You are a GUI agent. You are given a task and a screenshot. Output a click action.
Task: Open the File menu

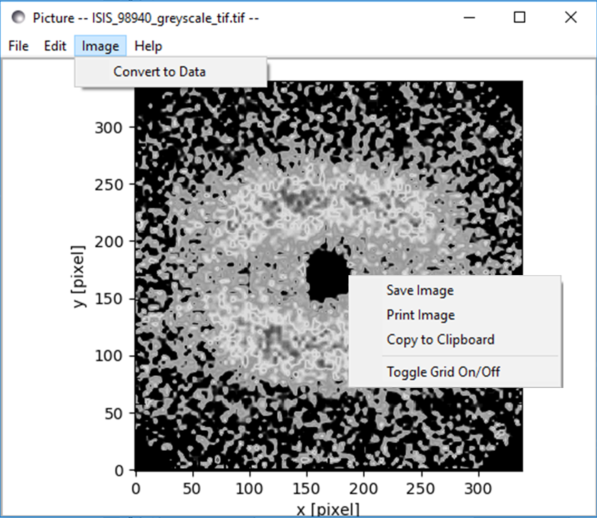[x=19, y=46]
